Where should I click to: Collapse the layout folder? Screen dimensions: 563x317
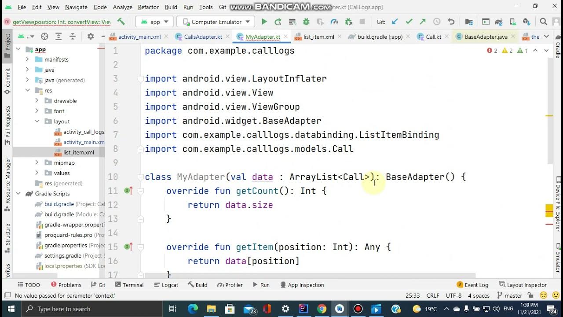[x=37, y=122]
